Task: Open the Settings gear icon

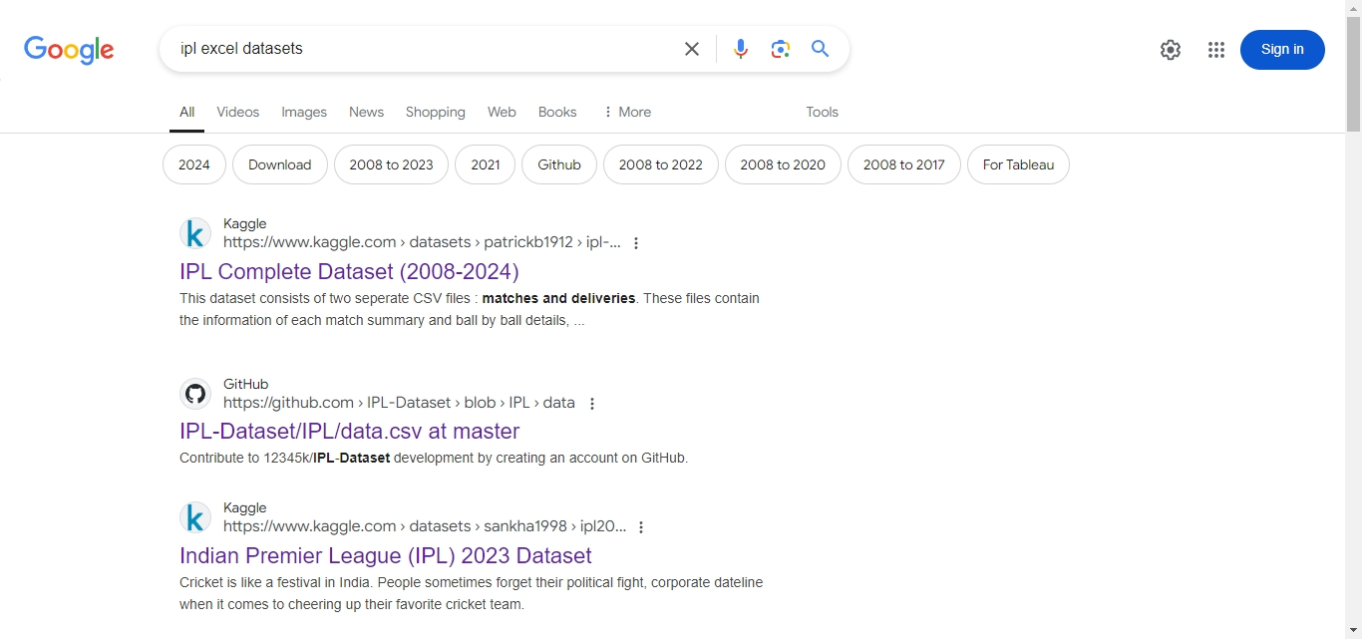Action: coord(1171,50)
